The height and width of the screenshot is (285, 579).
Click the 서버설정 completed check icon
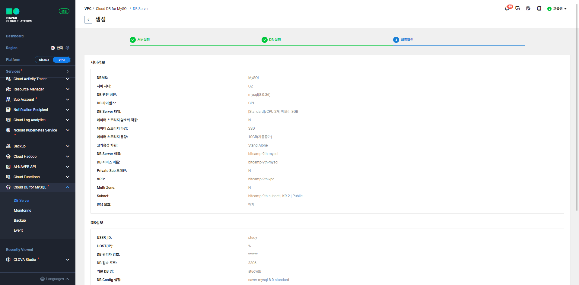pos(133,40)
